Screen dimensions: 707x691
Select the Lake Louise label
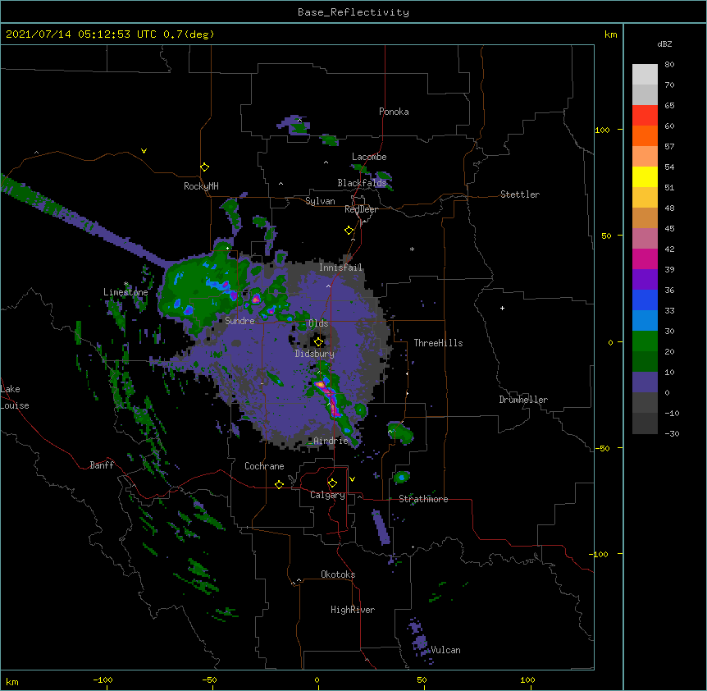click(x=14, y=397)
